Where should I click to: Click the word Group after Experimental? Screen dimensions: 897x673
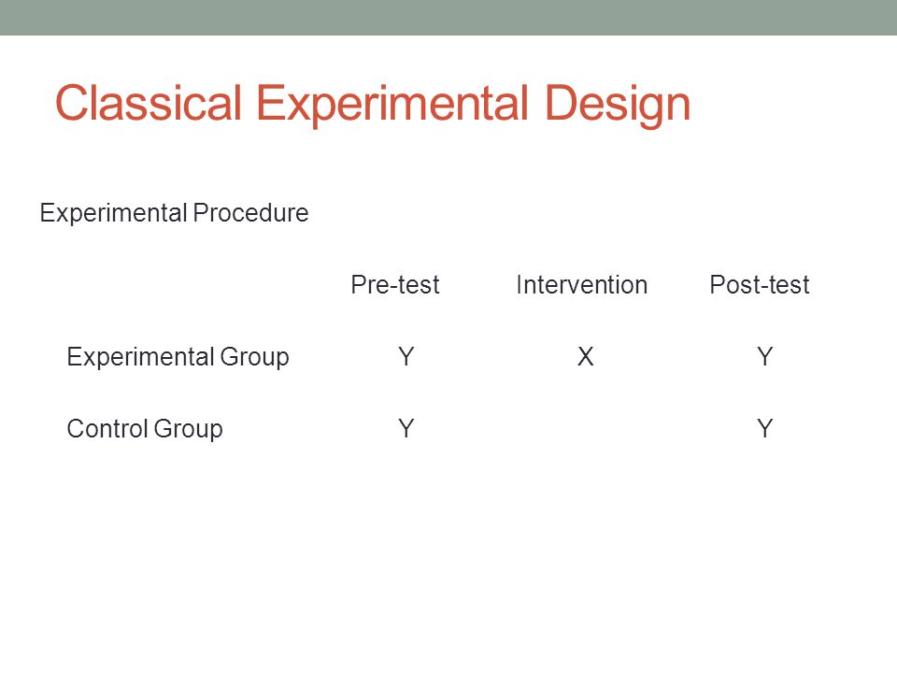click(254, 358)
